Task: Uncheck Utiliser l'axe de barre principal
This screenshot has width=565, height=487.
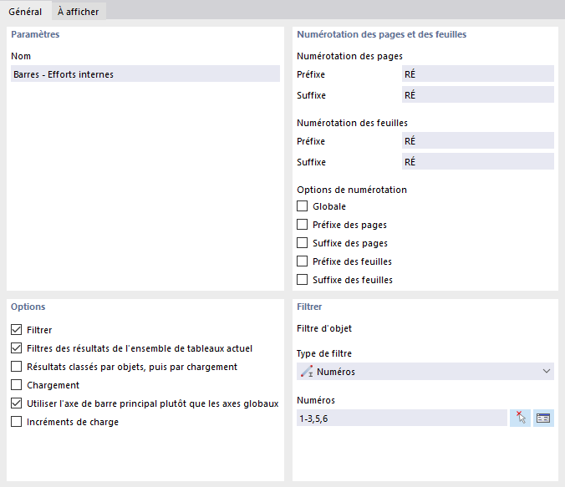Action: click(17, 403)
